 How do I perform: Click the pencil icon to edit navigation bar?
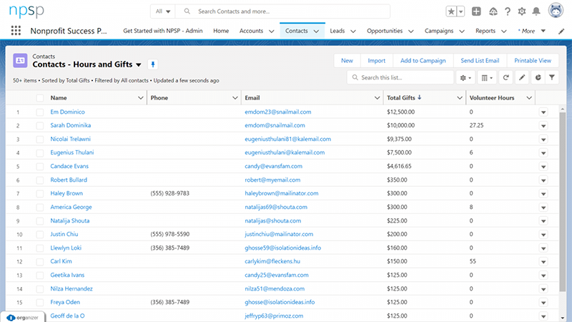pyautogui.click(x=561, y=31)
